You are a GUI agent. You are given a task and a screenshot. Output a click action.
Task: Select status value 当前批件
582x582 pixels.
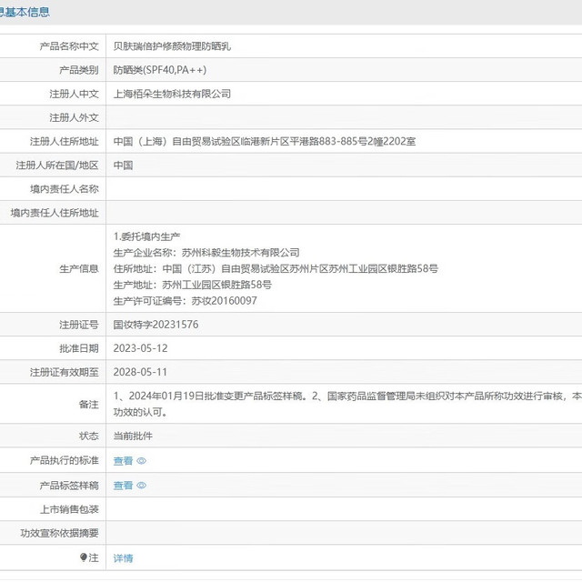tap(133, 436)
